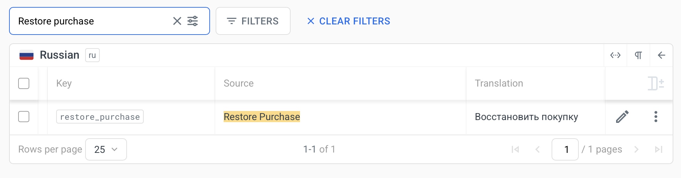681x178 pixels.
Task: Click the Russian translation text cell
Action: click(526, 117)
